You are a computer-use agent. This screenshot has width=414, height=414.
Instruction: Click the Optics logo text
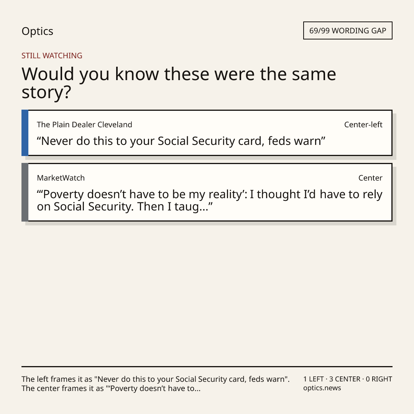pyautogui.click(x=37, y=31)
